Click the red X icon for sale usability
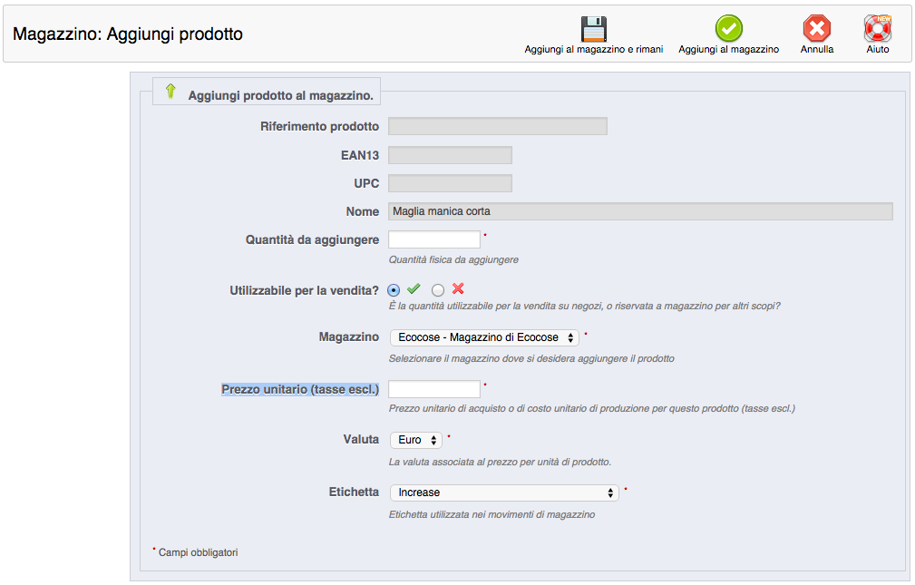The image size is (915, 585). [x=458, y=289]
